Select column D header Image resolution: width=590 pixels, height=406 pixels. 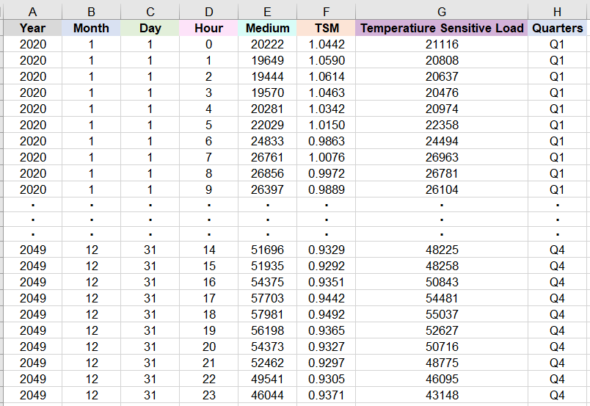[x=209, y=12]
